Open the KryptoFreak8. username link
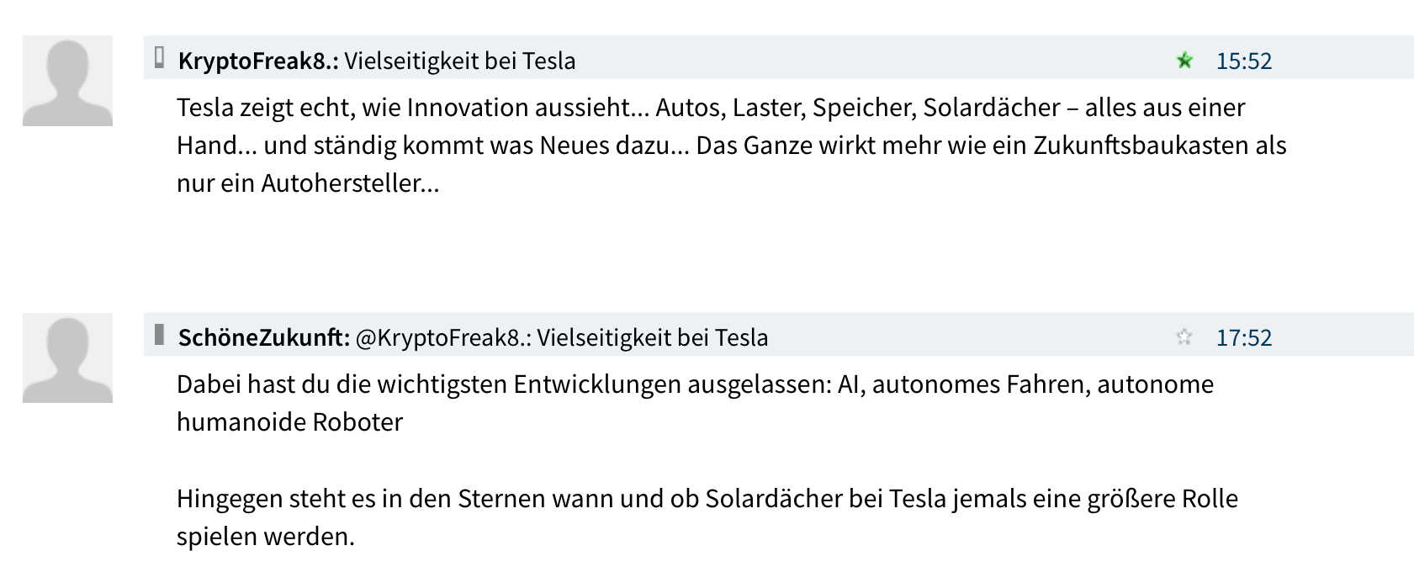 (x=257, y=61)
